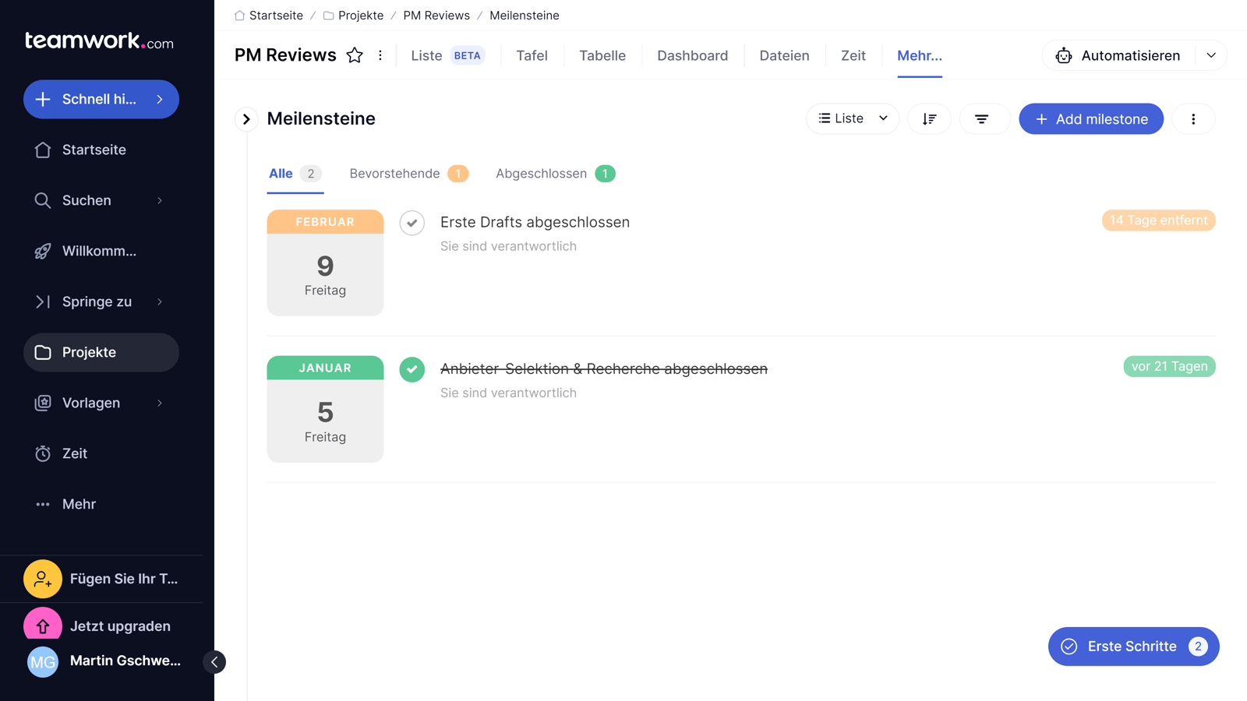Switch to the Tafel tab
The height and width of the screenshot is (701, 1247).
tap(532, 55)
